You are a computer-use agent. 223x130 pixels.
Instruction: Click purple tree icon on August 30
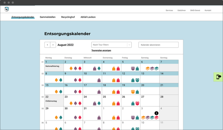76,118
